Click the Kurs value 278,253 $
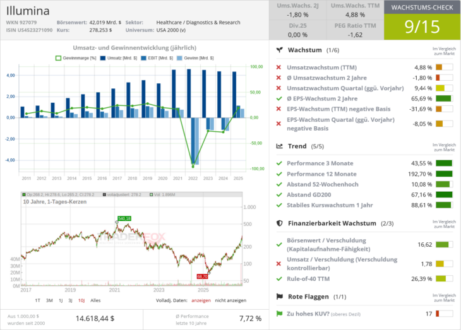The height and width of the screenshot is (330, 461). [100, 30]
